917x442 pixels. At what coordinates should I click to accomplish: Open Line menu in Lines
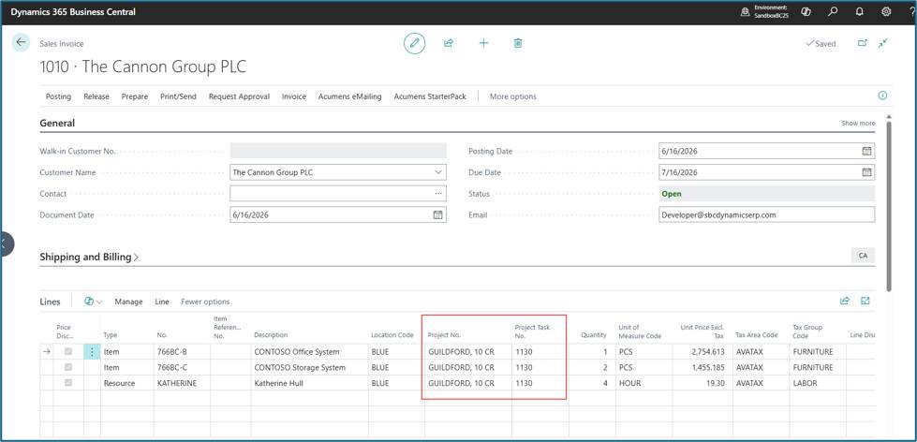pos(162,302)
